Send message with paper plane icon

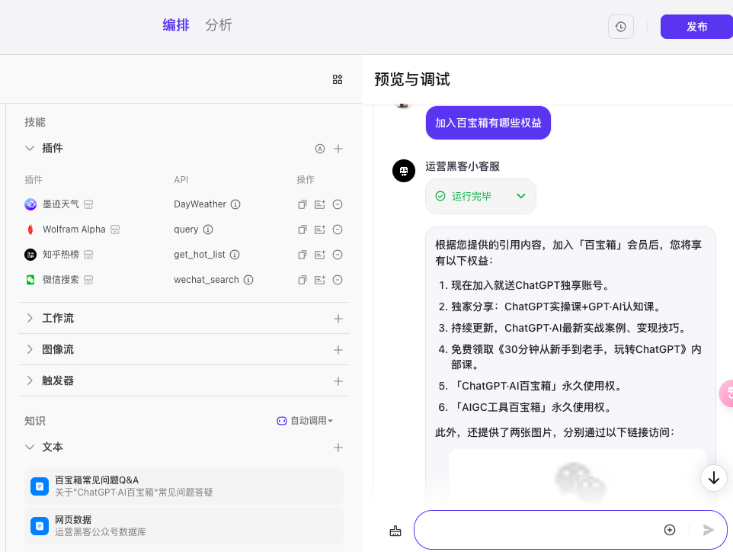click(x=708, y=530)
